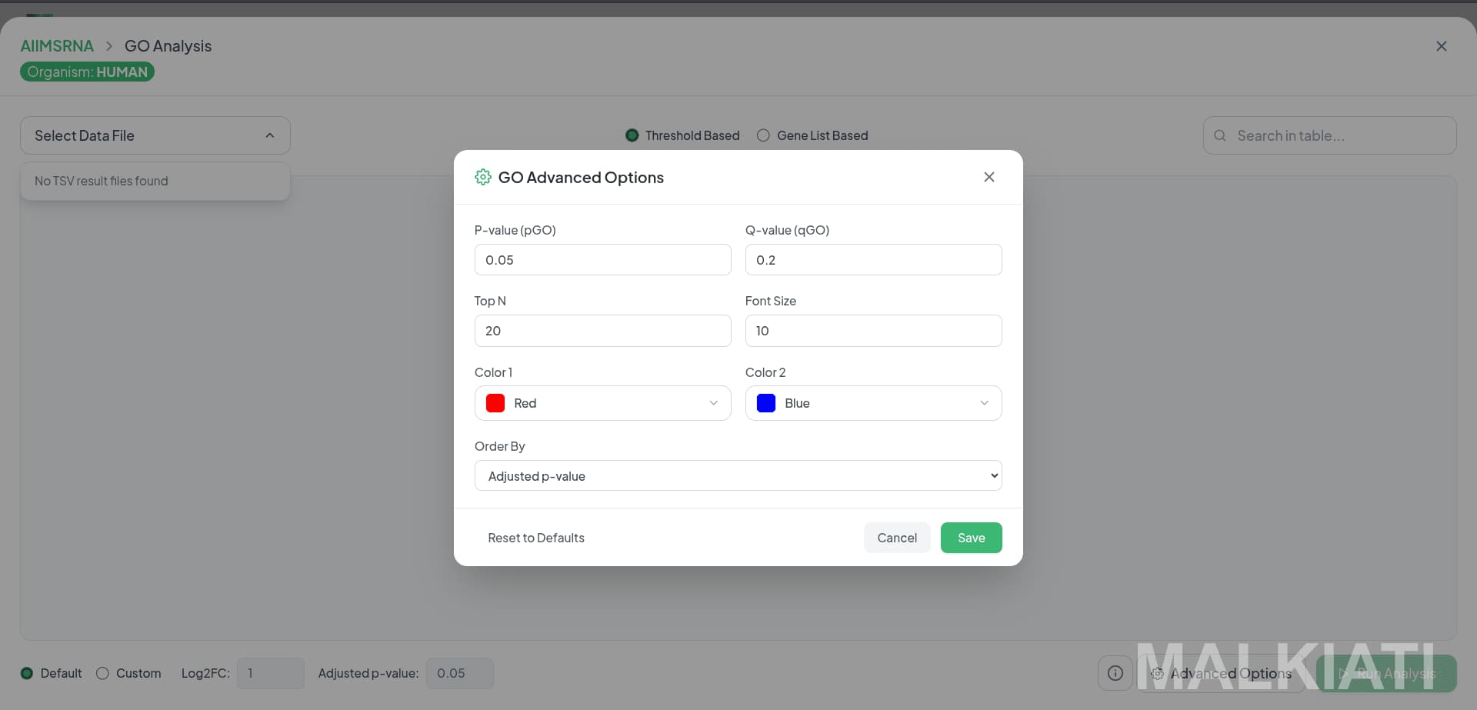Click the Q-value (qGO) input field
The width and height of the screenshot is (1477, 710).
[x=874, y=260]
